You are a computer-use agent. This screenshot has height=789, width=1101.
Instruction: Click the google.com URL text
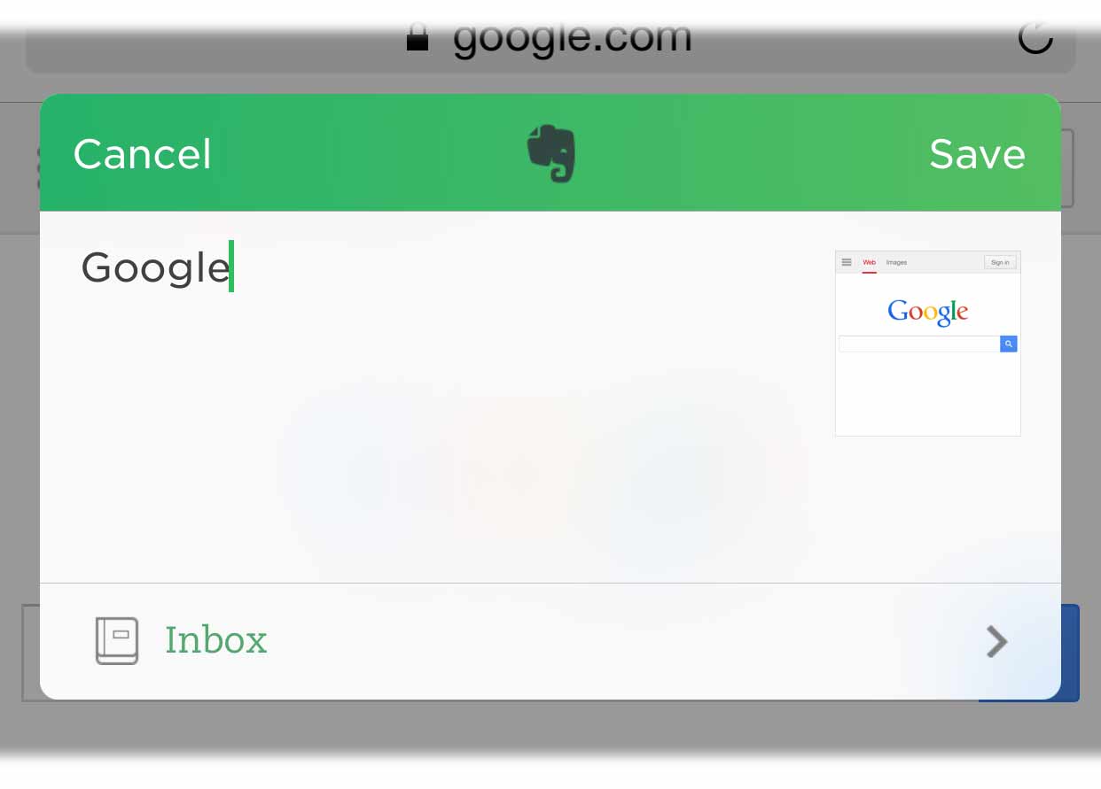(572, 37)
